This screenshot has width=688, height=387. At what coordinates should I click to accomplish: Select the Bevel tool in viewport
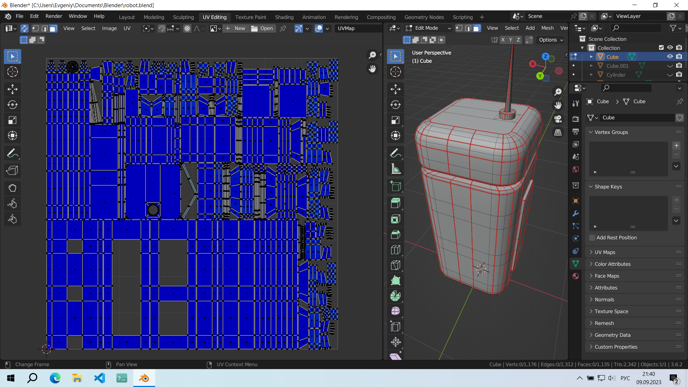(396, 235)
